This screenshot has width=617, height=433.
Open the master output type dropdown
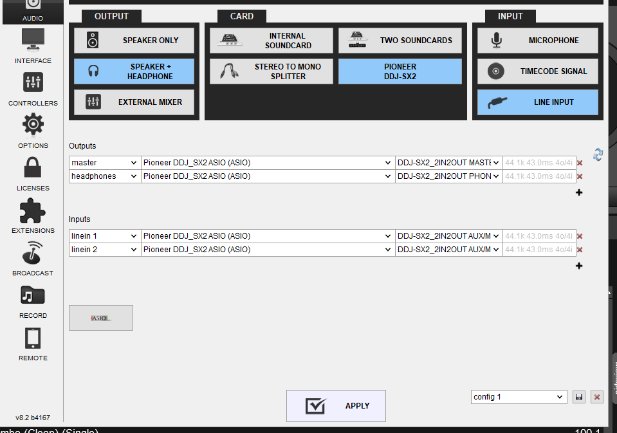coord(105,163)
